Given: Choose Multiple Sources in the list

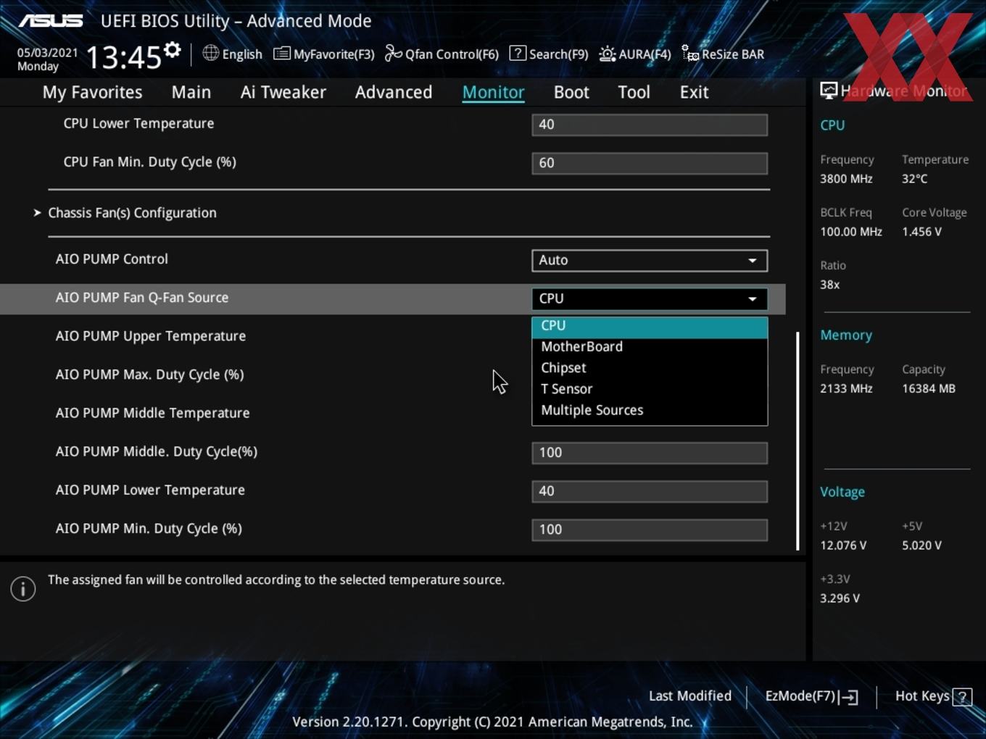Looking at the screenshot, I should 650,410.
